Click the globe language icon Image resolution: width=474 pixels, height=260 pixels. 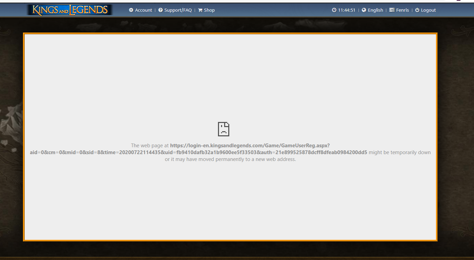coord(364,10)
